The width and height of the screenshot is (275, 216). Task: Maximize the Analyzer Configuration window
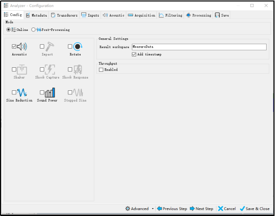click(x=252, y=5)
